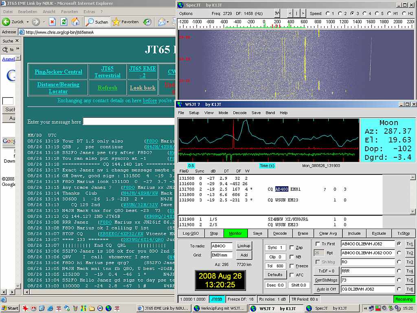Image resolution: width=417 pixels, height=313 pixels.
Task: Enable the Zap checkbox
Action: pos(292,247)
